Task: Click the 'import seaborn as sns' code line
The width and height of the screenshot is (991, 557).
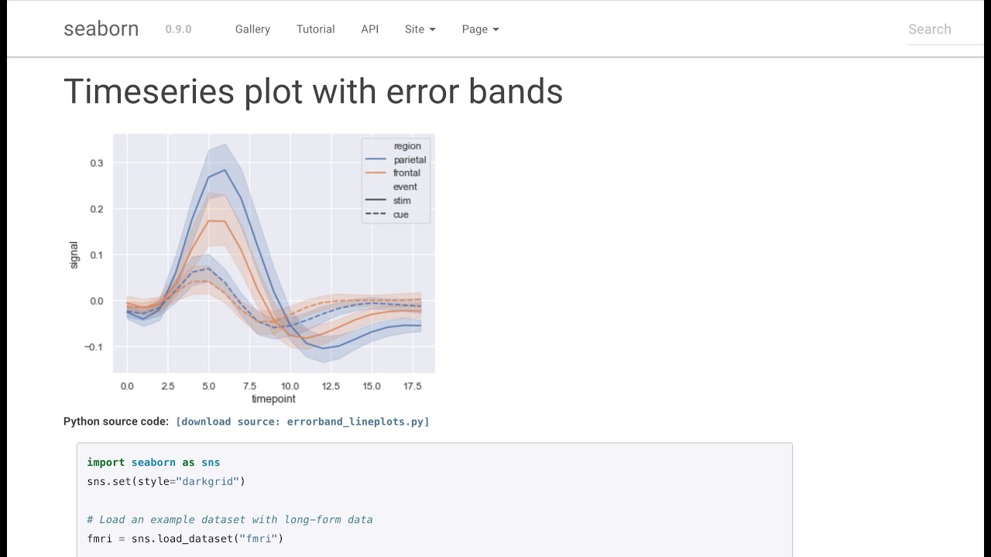Action: 153,463
